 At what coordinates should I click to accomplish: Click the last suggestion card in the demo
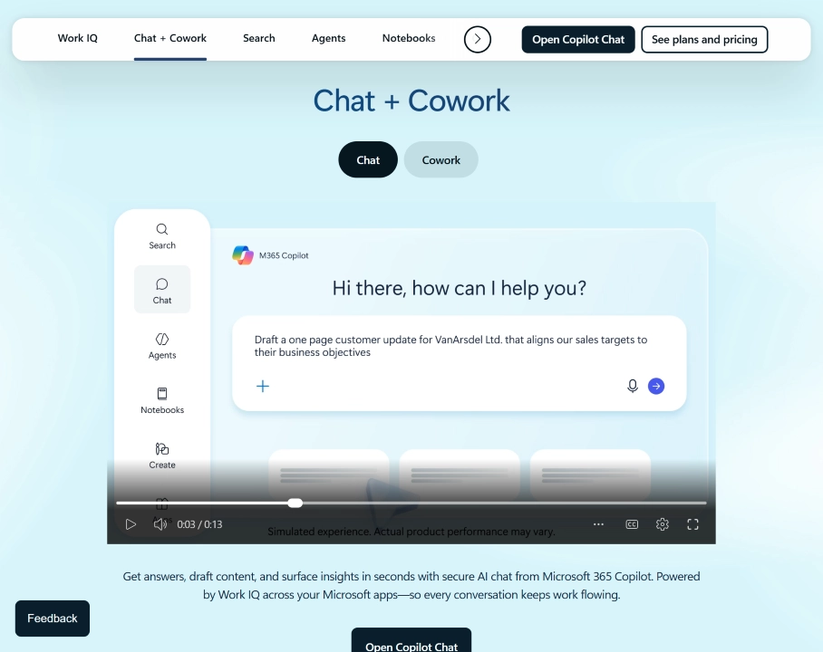(x=590, y=475)
